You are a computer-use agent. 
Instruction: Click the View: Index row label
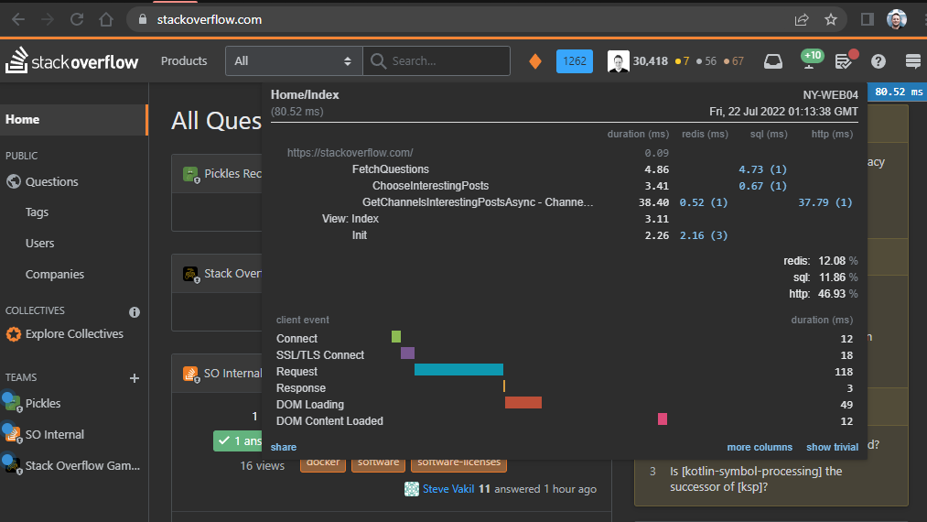350,219
